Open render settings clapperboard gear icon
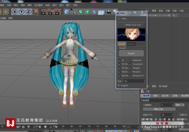The width and height of the screenshot is (189, 132). pyautogui.click(x=58, y=12)
